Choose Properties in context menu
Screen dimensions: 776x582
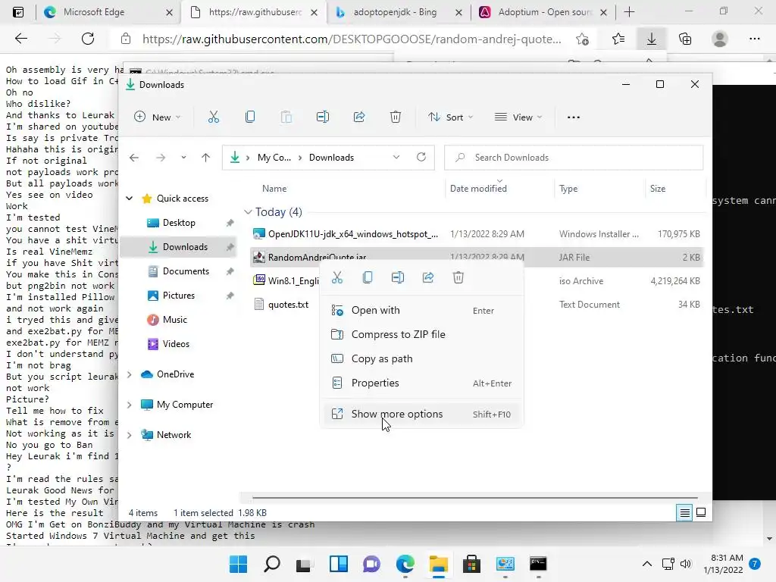coord(421,383)
